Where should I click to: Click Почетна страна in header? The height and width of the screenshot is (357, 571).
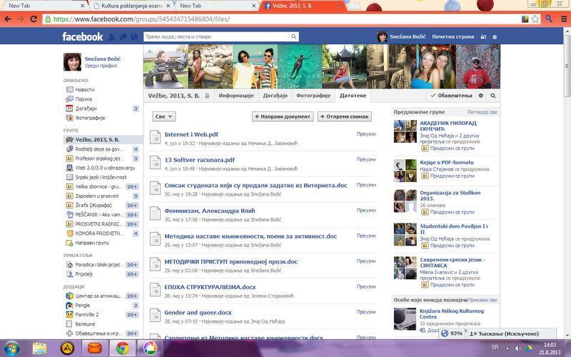pyautogui.click(x=453, y=37)
